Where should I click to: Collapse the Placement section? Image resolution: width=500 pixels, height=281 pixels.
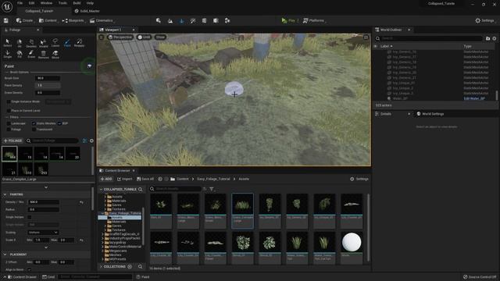[5, 254]
